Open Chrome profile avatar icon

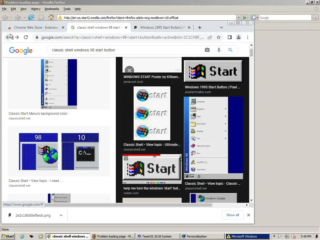(238, 37)
